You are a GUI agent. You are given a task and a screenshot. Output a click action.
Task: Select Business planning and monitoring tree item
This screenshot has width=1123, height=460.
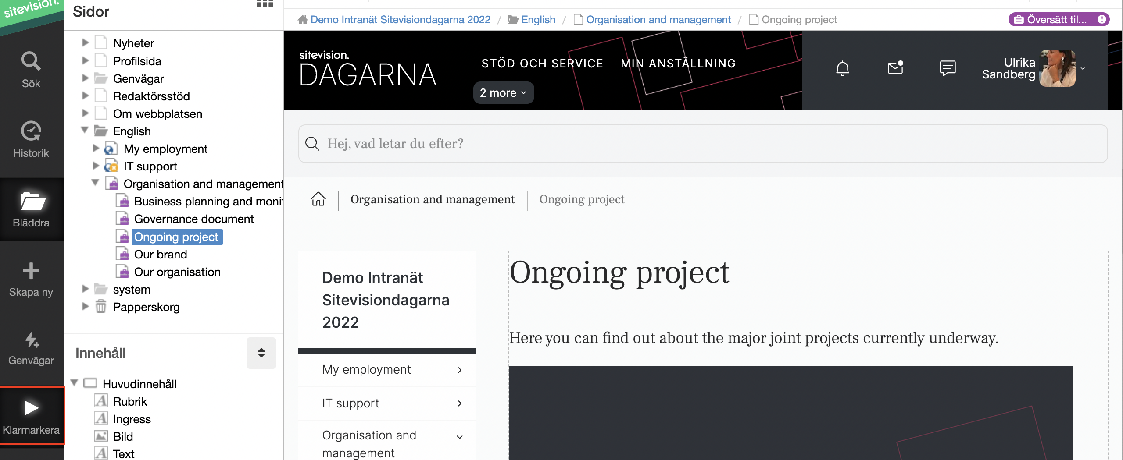(x=208, y=202)
